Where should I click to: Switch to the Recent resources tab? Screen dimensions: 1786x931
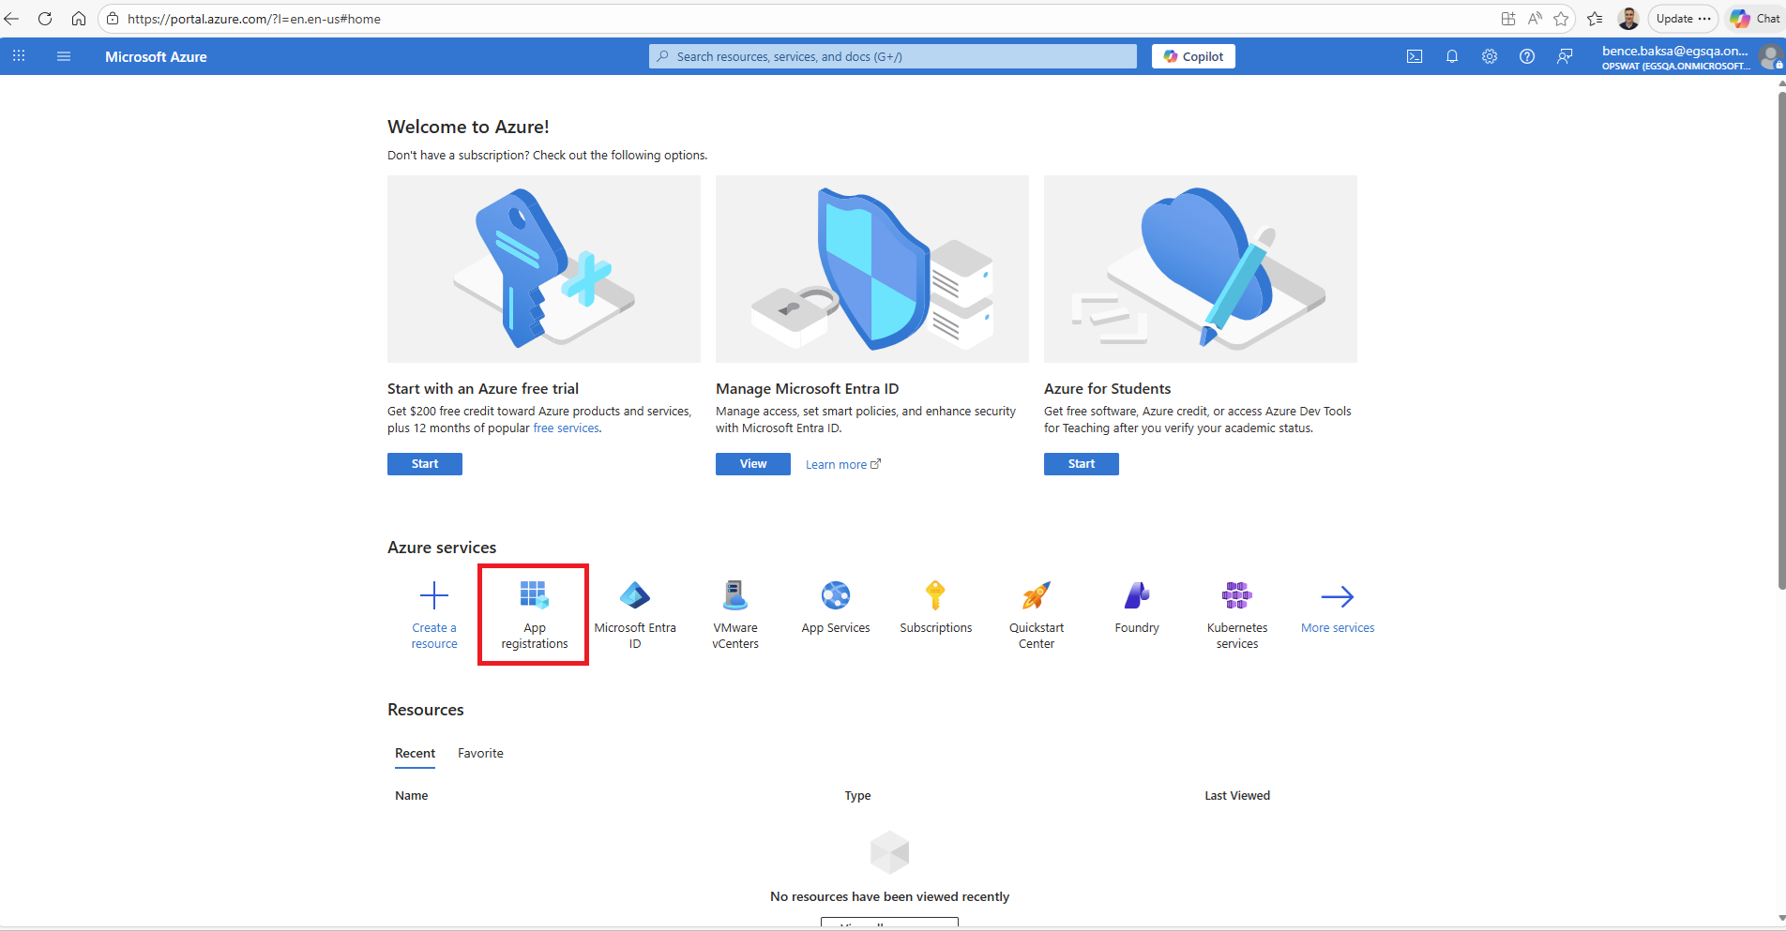415,753
